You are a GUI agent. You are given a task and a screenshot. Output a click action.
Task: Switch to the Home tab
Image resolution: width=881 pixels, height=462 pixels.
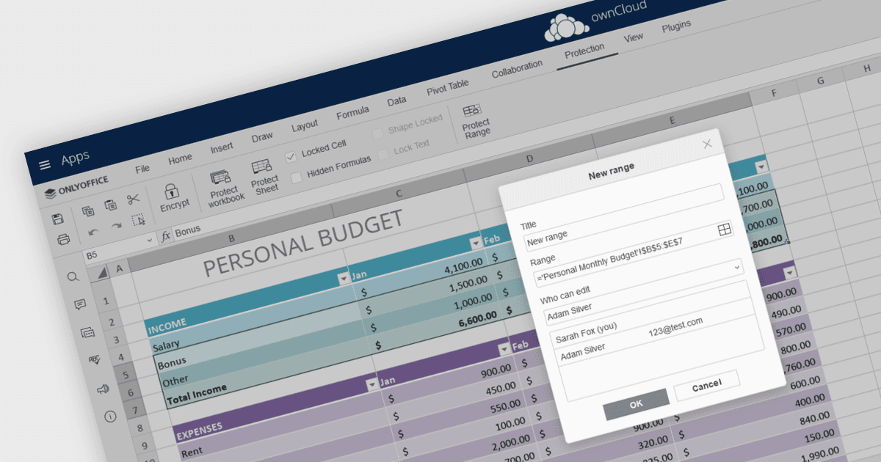click(x=180, y=158)
